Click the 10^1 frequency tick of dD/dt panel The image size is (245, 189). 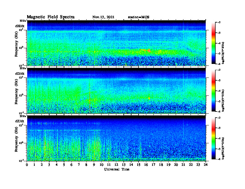pyautogui.click(x=21, y=78)
